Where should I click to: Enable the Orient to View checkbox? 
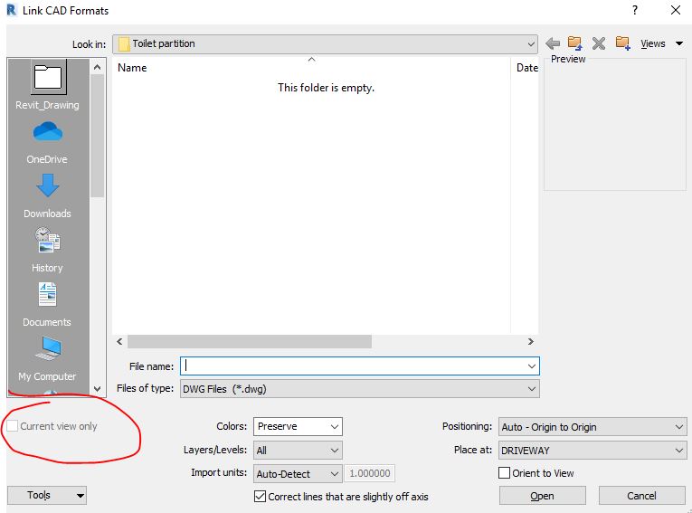(x=504, y=473)
